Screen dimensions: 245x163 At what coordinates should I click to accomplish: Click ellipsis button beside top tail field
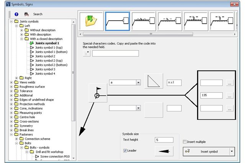click(x=230, y=83)
